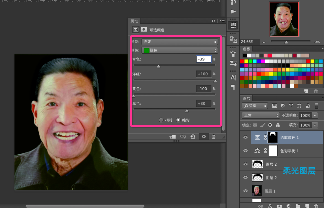Select the layer mask icon in Properties
Screen dimensions: 324x208
[144, 30]
